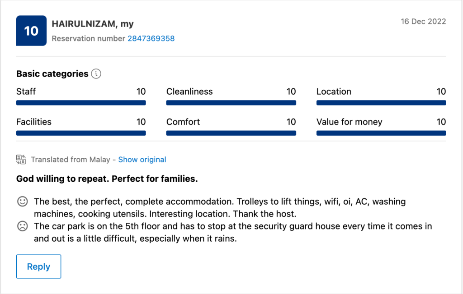Click the negative comment about the car park
This screenshot has height=294, width=463.
click(x=232, y=232)
